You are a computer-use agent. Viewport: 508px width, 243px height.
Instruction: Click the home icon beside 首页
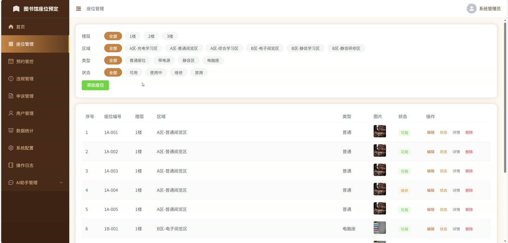(11, 27)
